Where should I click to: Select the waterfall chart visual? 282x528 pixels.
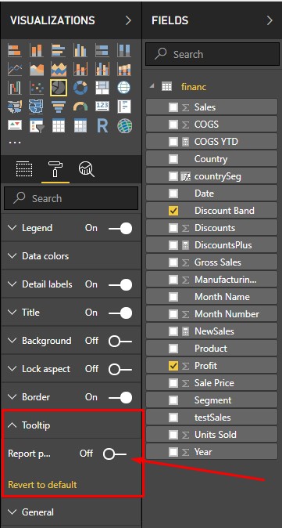pyautogui.click(x=14, y=88)
